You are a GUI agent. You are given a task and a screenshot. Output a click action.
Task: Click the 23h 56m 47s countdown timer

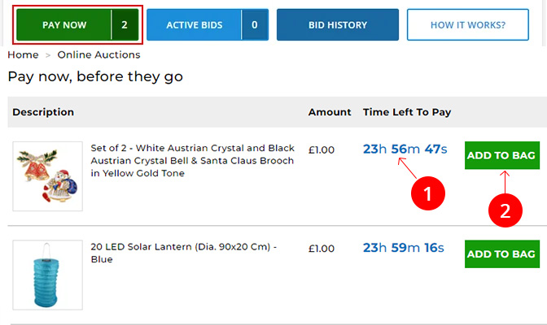(x=404, y=149)
